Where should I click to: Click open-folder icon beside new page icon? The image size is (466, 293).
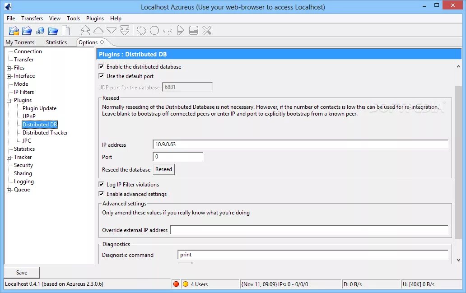tap(53, 31)
